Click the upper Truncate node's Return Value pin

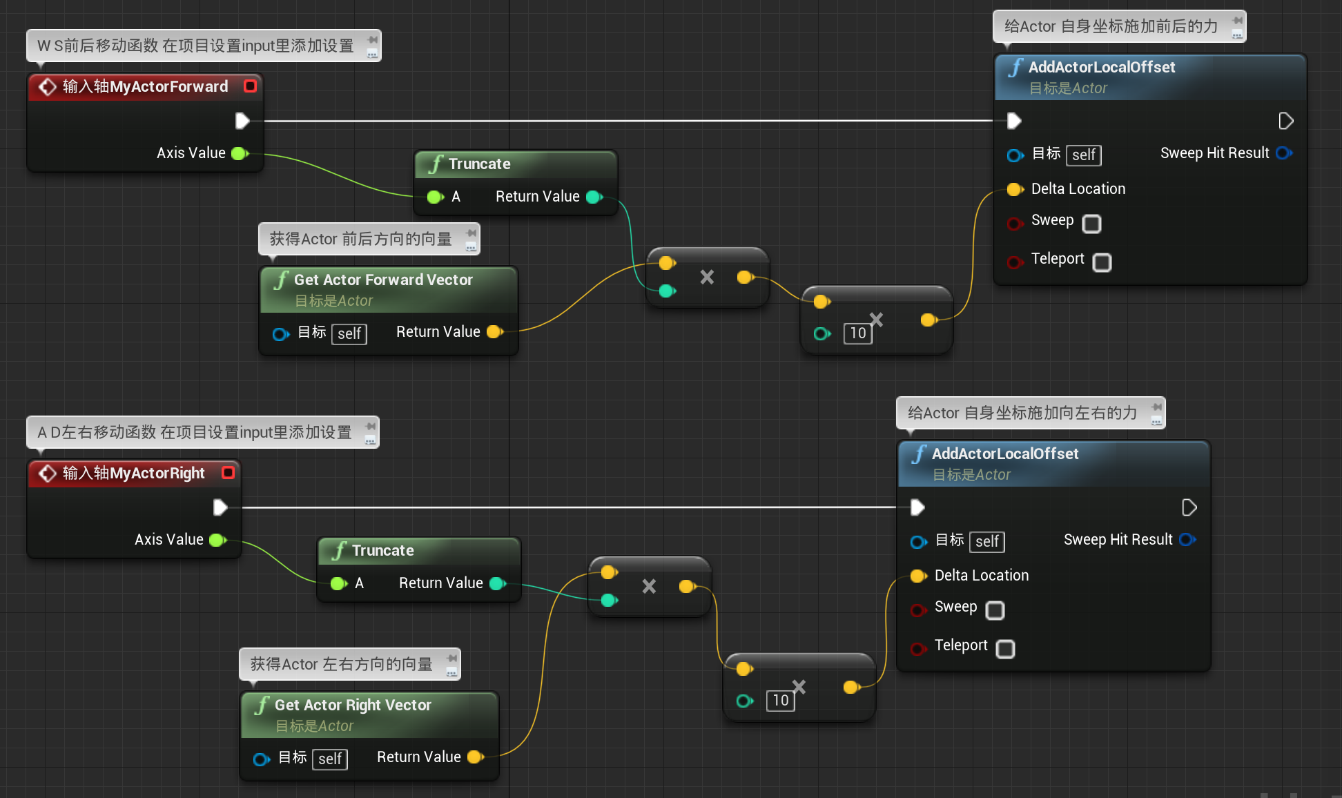pyautogui.click(x=594, y=197)
